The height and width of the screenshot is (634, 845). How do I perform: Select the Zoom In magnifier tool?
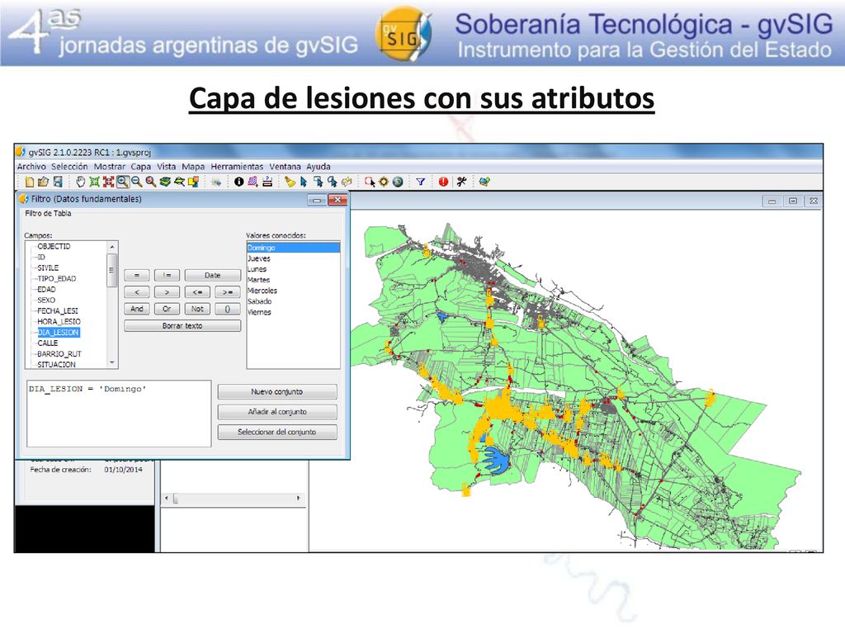point(123,182)
